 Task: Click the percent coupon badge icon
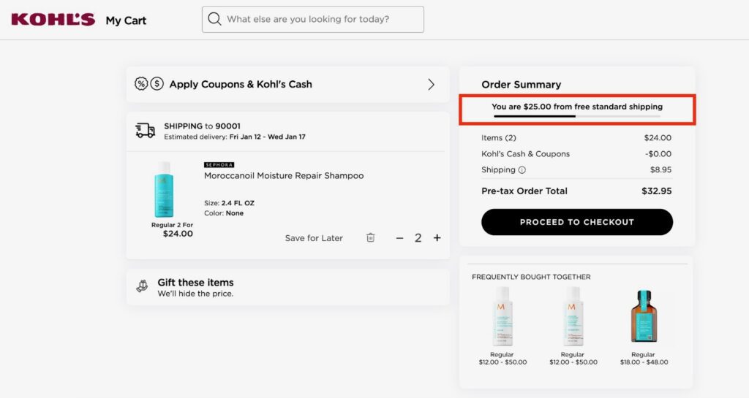[x=141, y=84]
